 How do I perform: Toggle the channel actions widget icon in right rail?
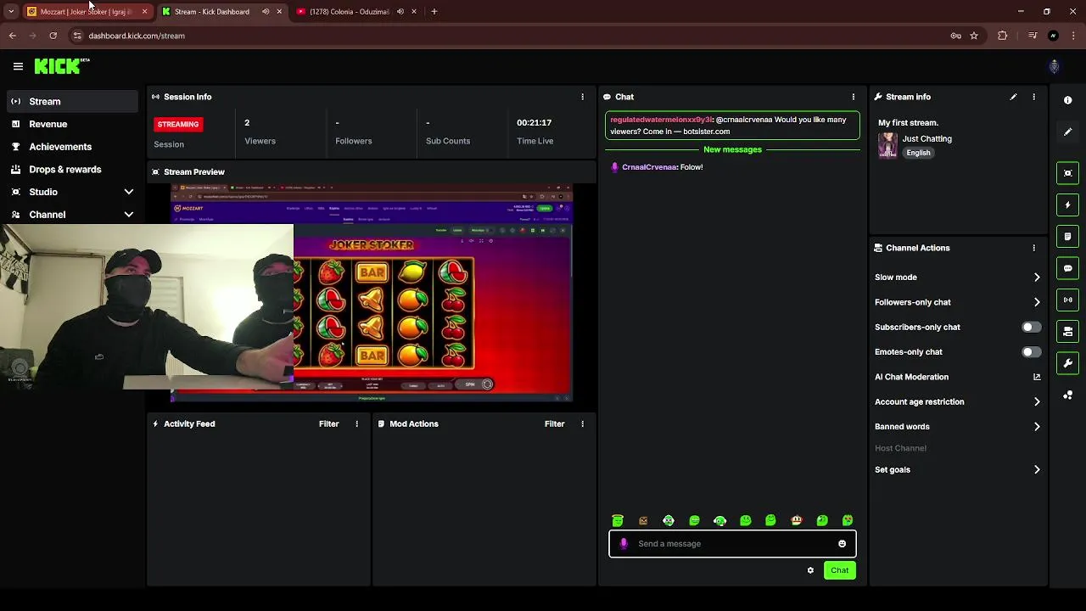[1067, 332]
